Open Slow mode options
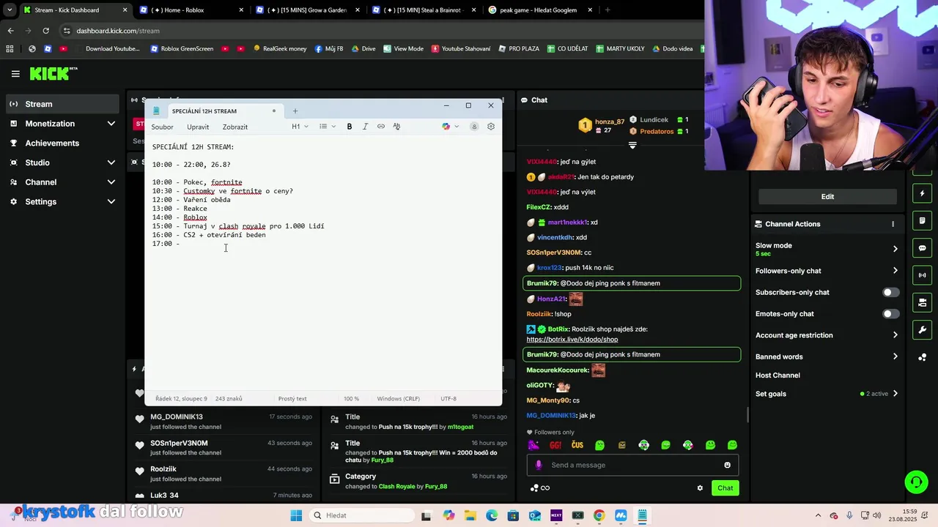The height and width of the screenshot is (527, 938). [827, 249]
